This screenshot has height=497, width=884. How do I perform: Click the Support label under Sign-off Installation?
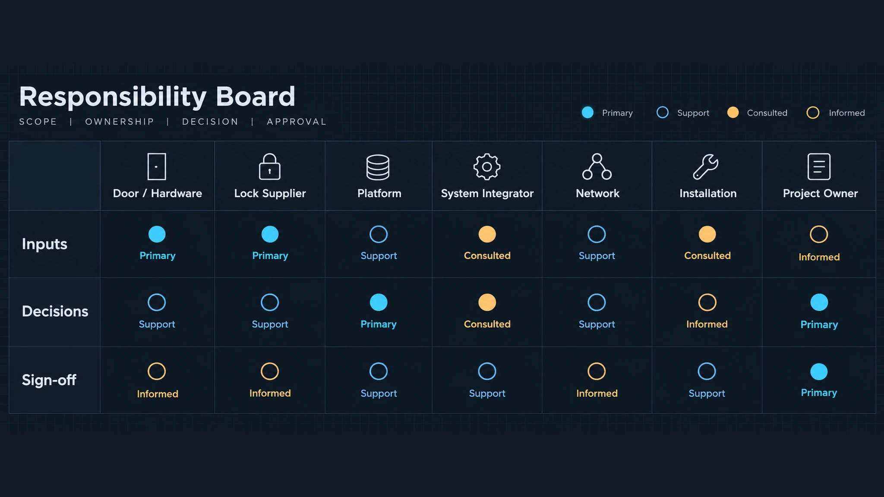coord(707,393)
